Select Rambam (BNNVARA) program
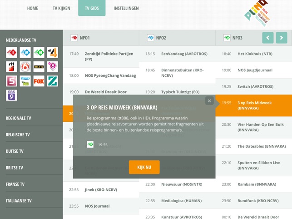Screen dimensions: 292x219 point(254,184)
